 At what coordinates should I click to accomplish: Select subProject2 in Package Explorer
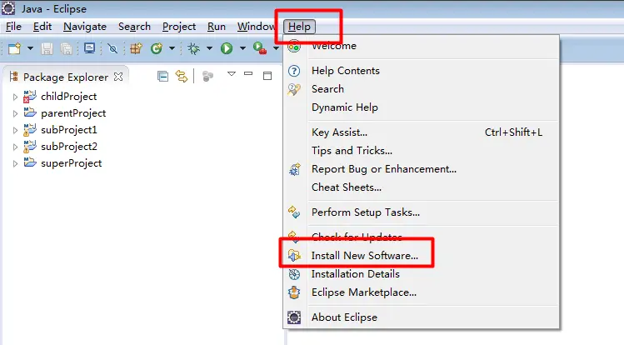[69, 147]
